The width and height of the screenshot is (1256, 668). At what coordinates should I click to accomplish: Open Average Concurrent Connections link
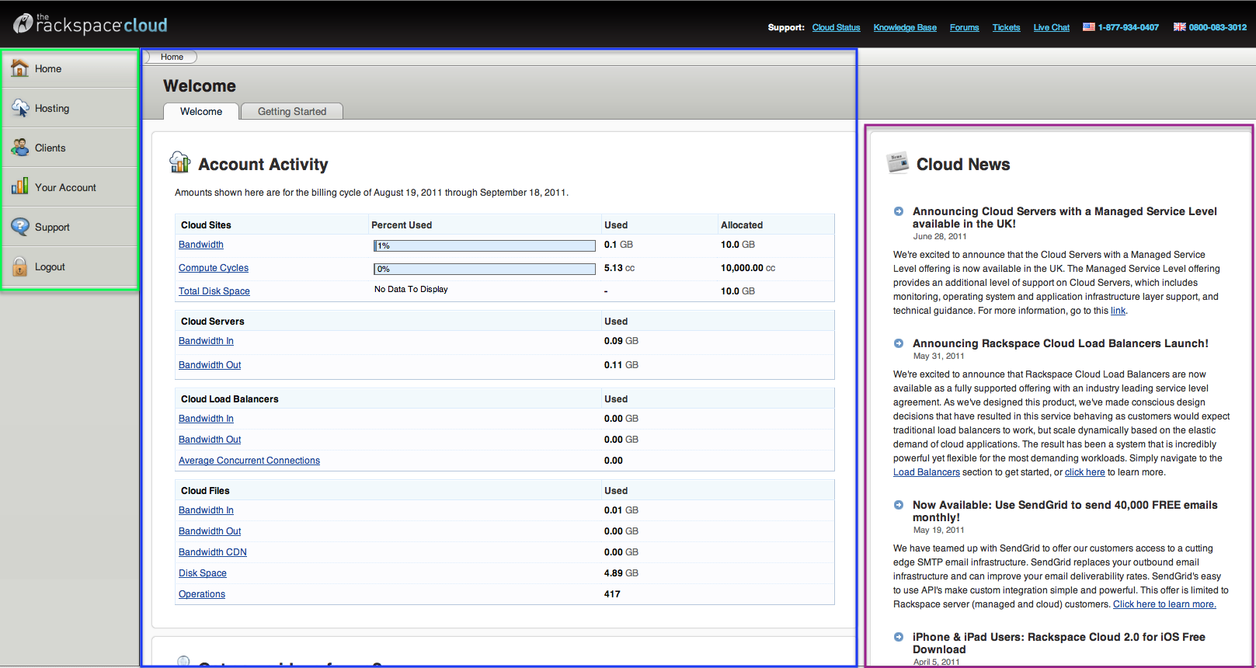pyautogui.click(x=249, y=461)
